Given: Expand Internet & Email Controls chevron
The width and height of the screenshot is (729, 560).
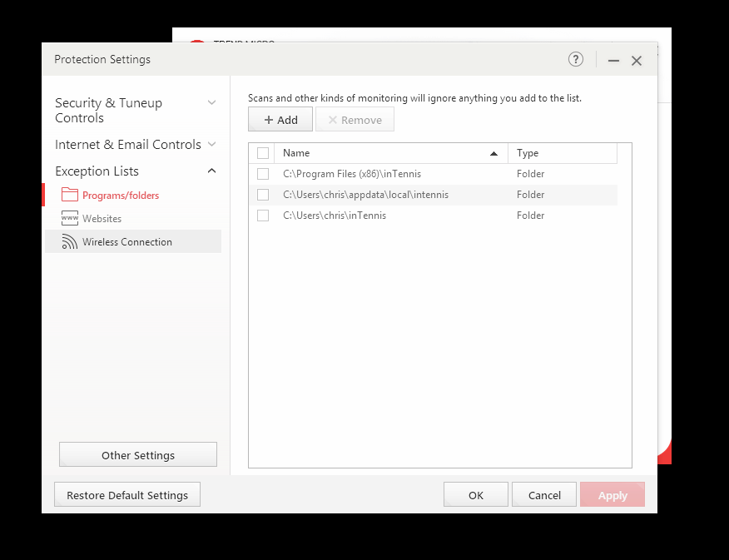Looking at the screenshot, I should click(x=211, y=144).
